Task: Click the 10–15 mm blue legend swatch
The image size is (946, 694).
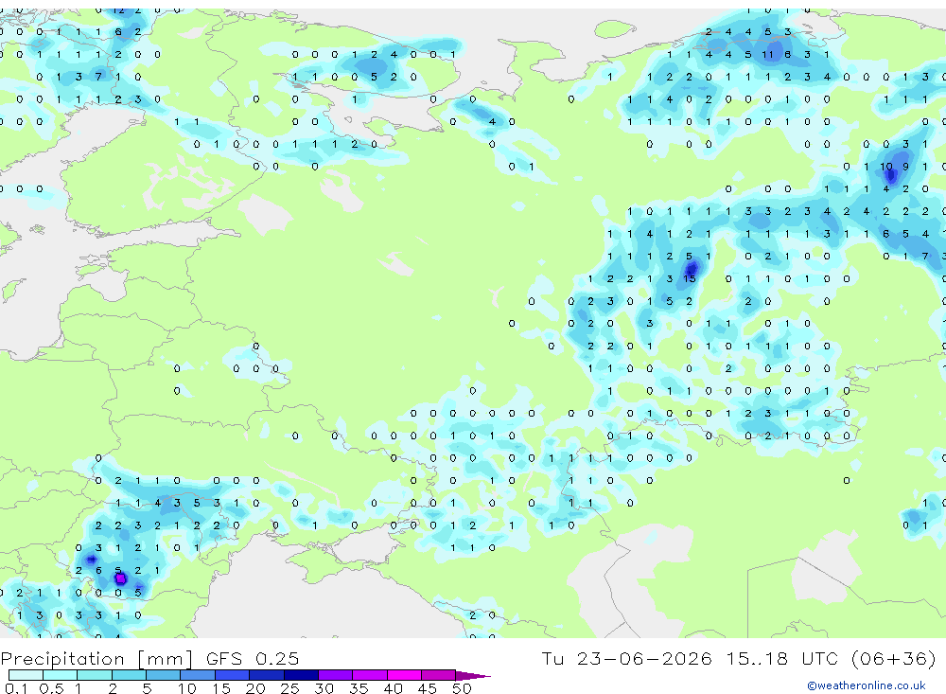Action: pyautogui.click(x=198, y=675)
